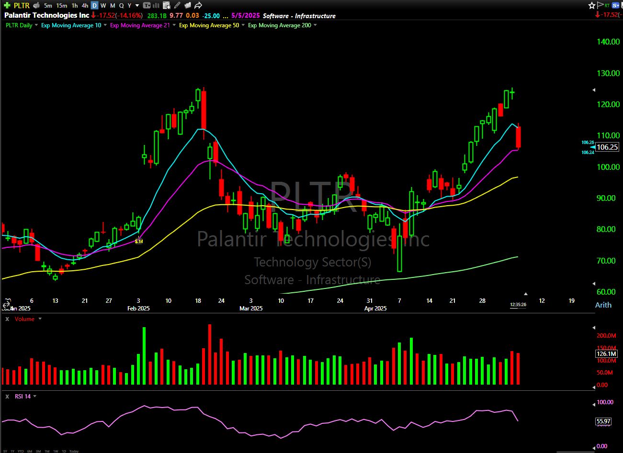Zoom chart to YTD range
623x453 pixels.
pos(21,451)
